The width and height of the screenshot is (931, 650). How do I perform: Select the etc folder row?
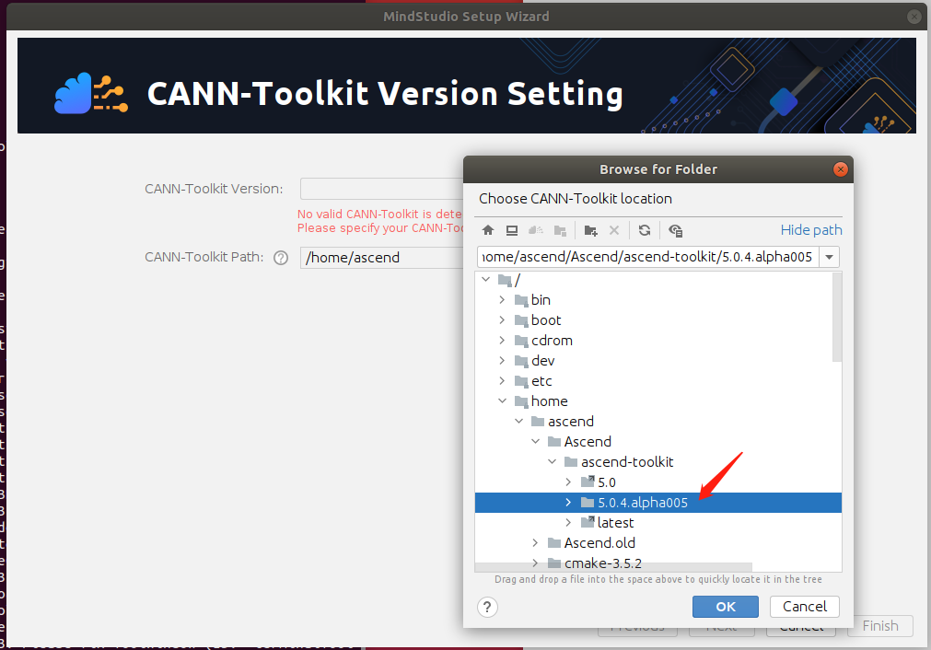(658, 380)
